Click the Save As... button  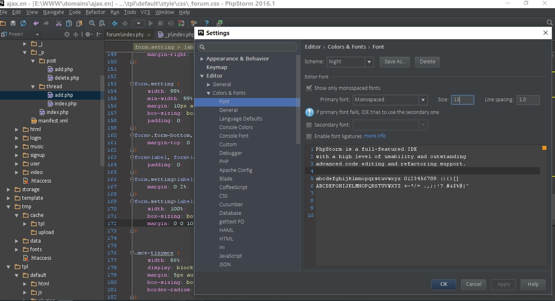pos(395,62)
